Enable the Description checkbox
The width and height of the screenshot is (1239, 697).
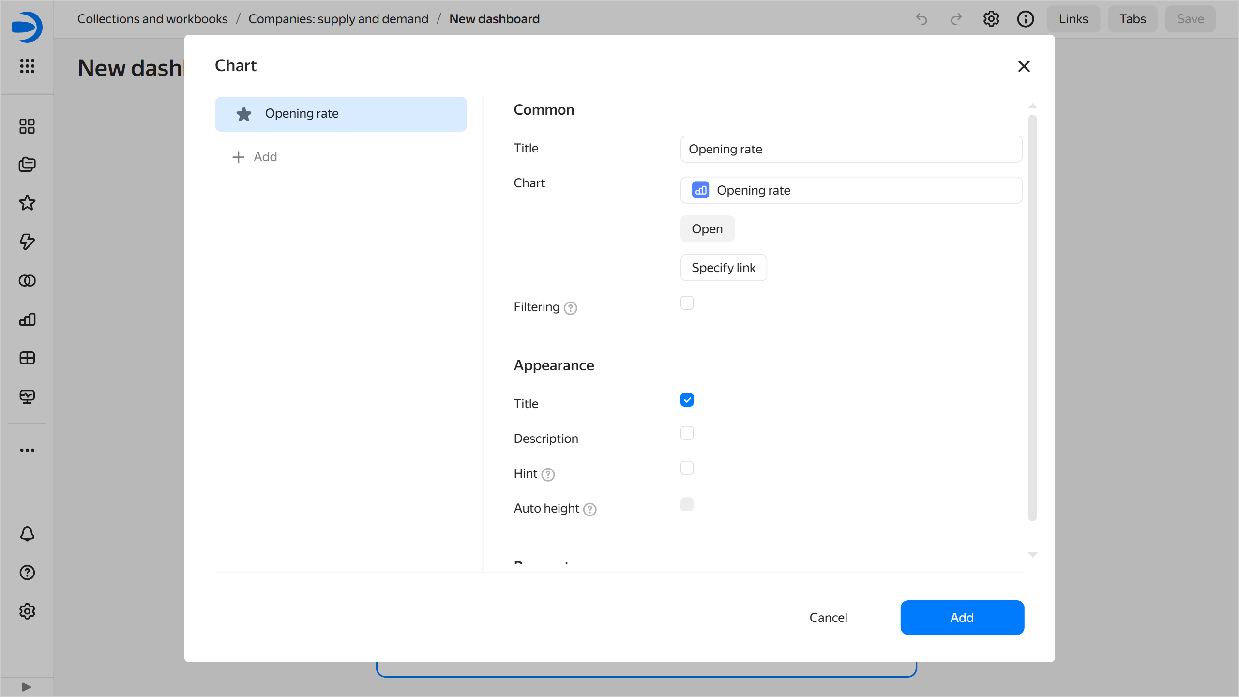tap(687, 433)
